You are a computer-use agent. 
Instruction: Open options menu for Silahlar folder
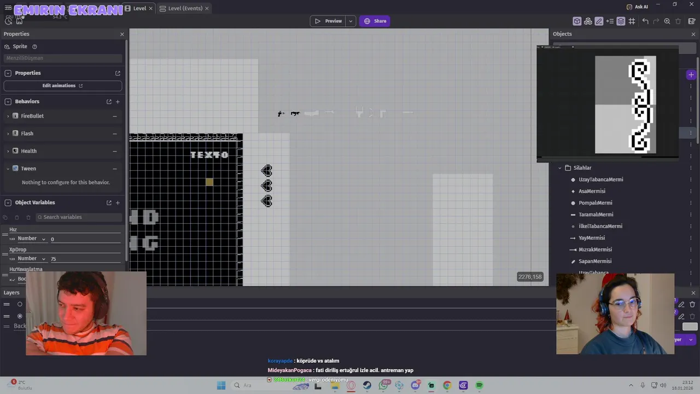click(x=691, y=168)
